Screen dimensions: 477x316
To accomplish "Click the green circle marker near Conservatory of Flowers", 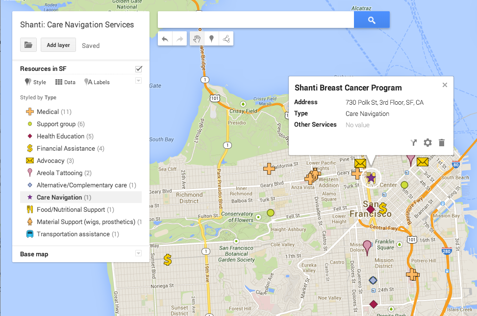I will pyautogui.click(x=271, y=213).
